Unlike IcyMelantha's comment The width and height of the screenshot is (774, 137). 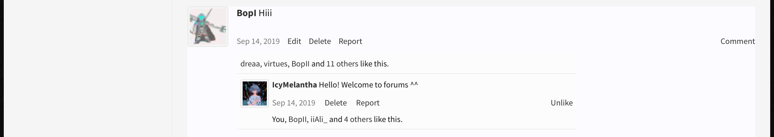click(562, 103)
